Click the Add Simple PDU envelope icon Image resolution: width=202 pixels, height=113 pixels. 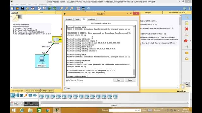(x=187, y=53)
